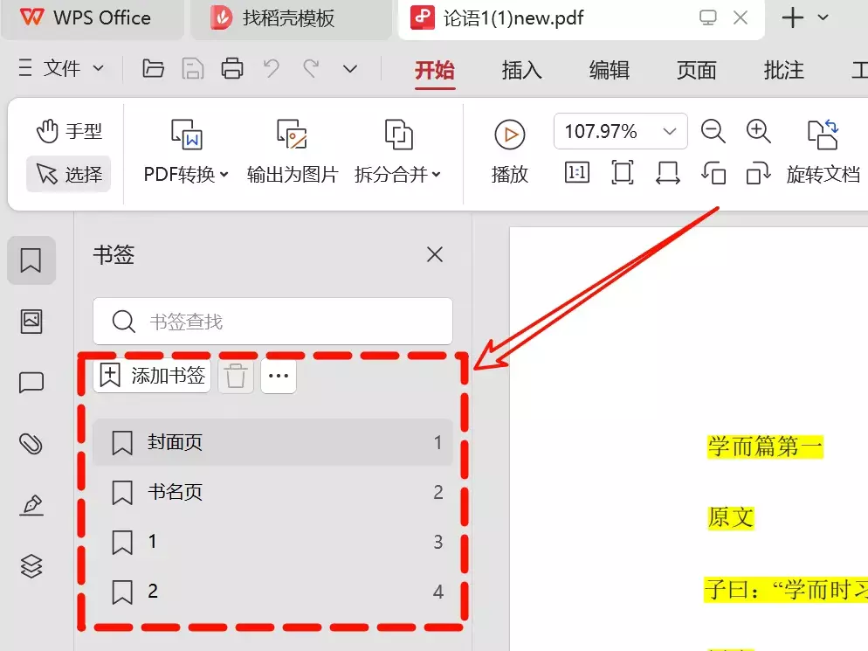868x651 pixels.
Task: Activate the 选择 selection tool
Action: pyautogui.click(x=68, y=174)
